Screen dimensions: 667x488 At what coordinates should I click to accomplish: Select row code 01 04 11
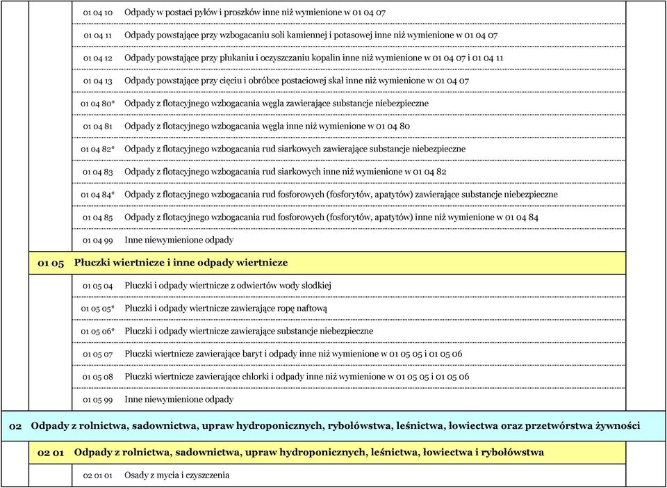pyautogui.click(x=97, y=35)
